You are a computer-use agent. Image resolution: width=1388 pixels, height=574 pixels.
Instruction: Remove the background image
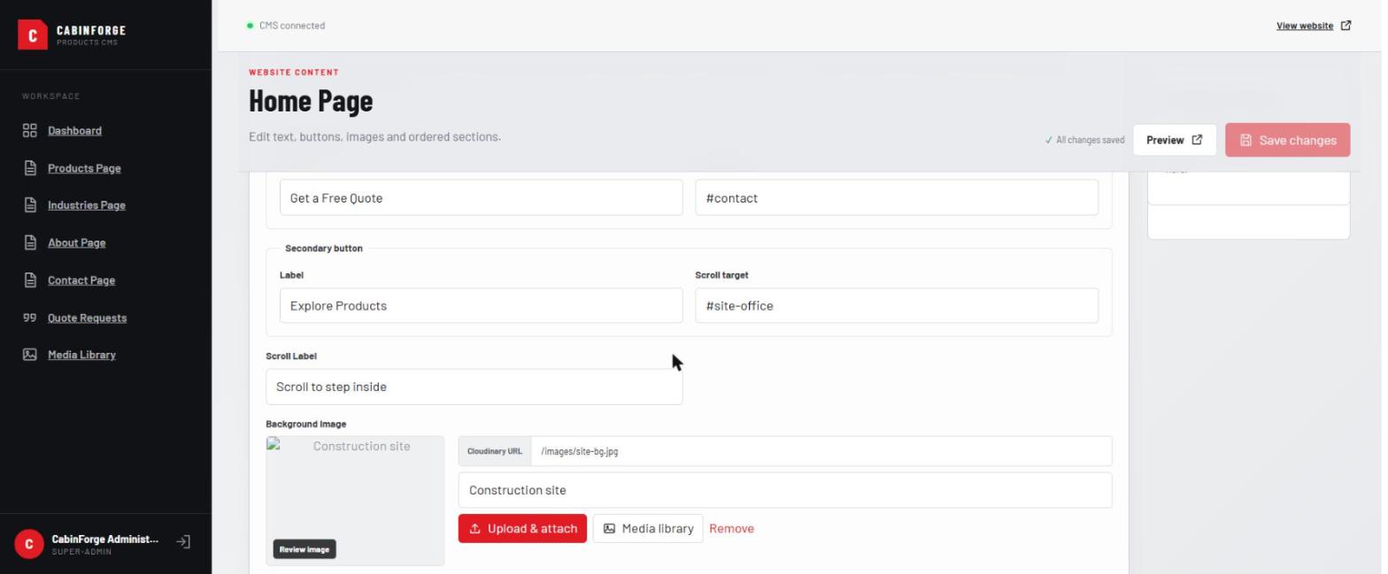pyautogui.click(x=731, y=529)
